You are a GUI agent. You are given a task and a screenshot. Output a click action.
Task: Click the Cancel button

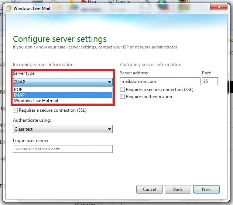pos(149,189)
